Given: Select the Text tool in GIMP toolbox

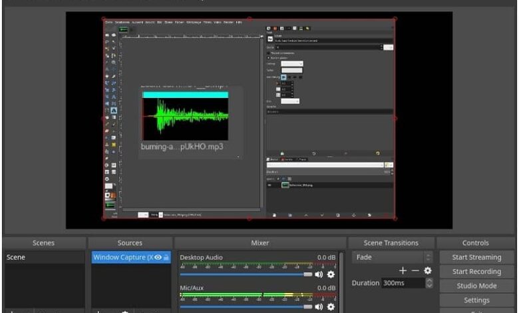Looking at the screenshot, I should point(114,111).
